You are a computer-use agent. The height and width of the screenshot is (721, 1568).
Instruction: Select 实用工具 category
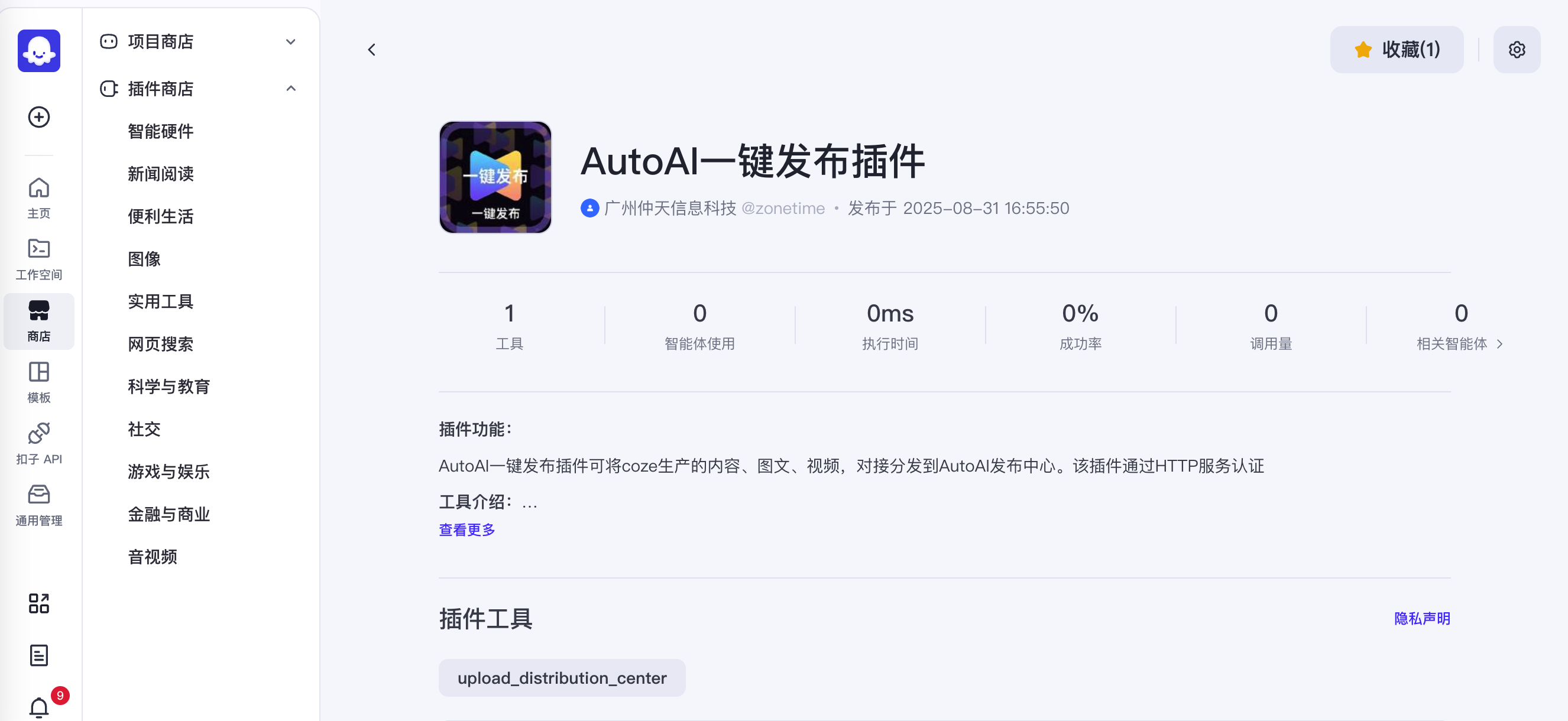coord(161,302)
